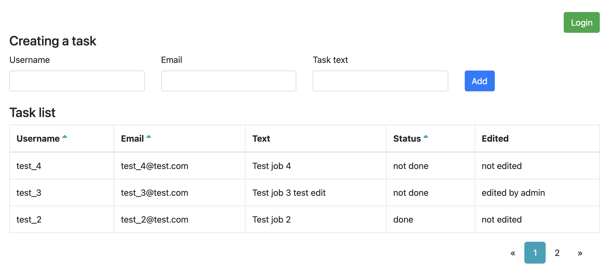This screenshot has width=608, height=280.
Task: Click 'not done' status in test_3 row
Action: click(x=411, y=193)
